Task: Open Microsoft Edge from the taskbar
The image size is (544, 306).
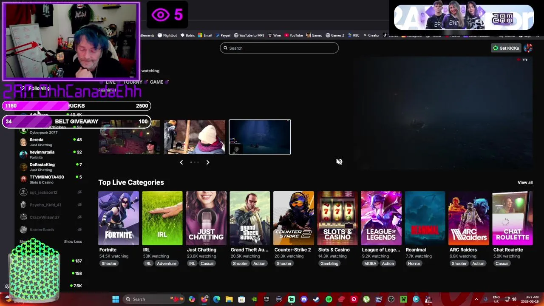Action: 217,299
